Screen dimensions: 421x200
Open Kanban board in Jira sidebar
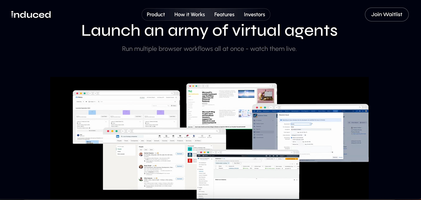tap(260, 124)
